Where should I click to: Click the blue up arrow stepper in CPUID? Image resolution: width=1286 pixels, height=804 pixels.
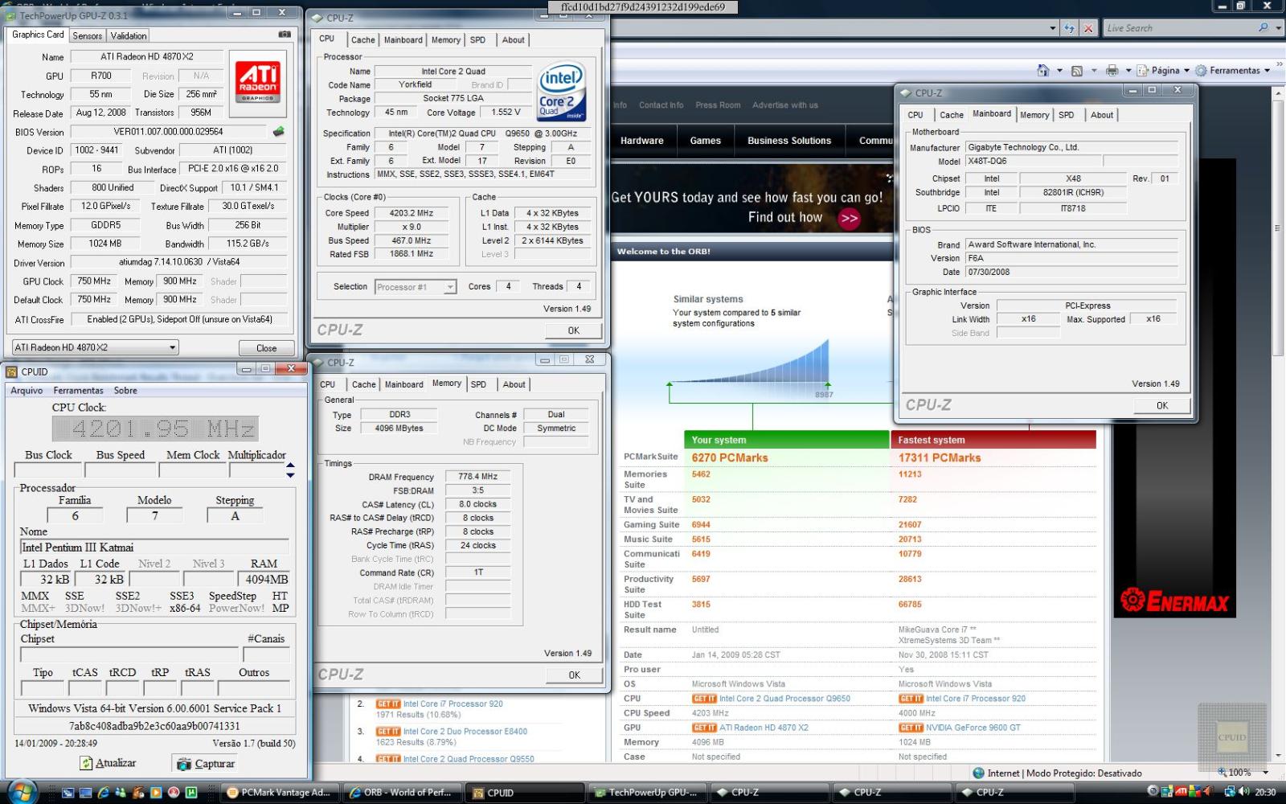coord(290,465)
